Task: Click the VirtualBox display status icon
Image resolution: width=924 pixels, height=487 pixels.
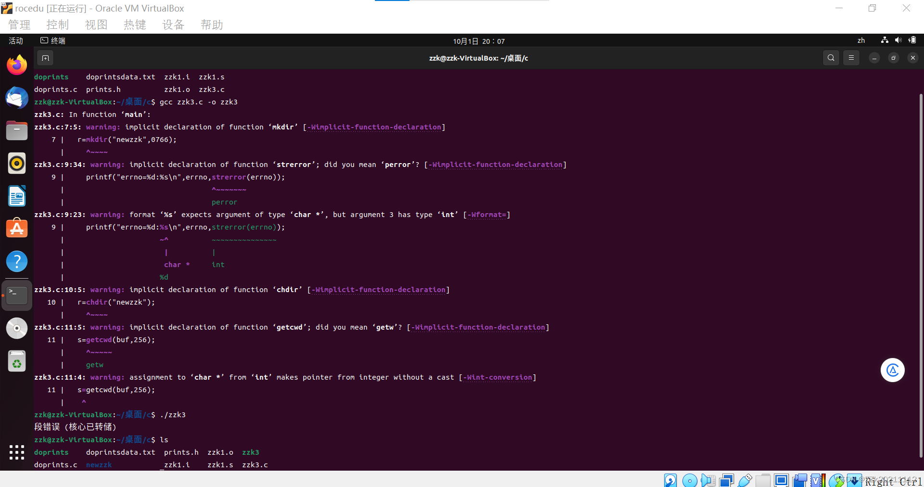Action: [x=781, y=480]
